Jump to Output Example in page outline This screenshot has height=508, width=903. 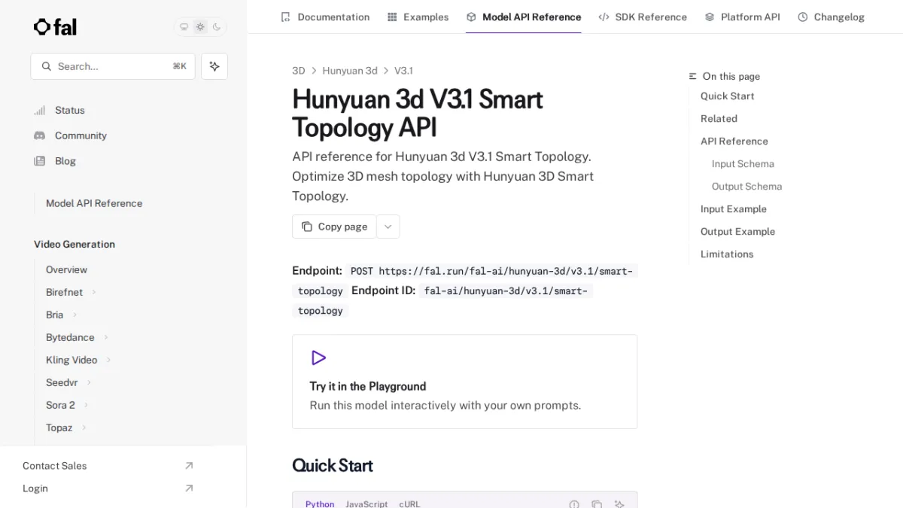point(737,232)
